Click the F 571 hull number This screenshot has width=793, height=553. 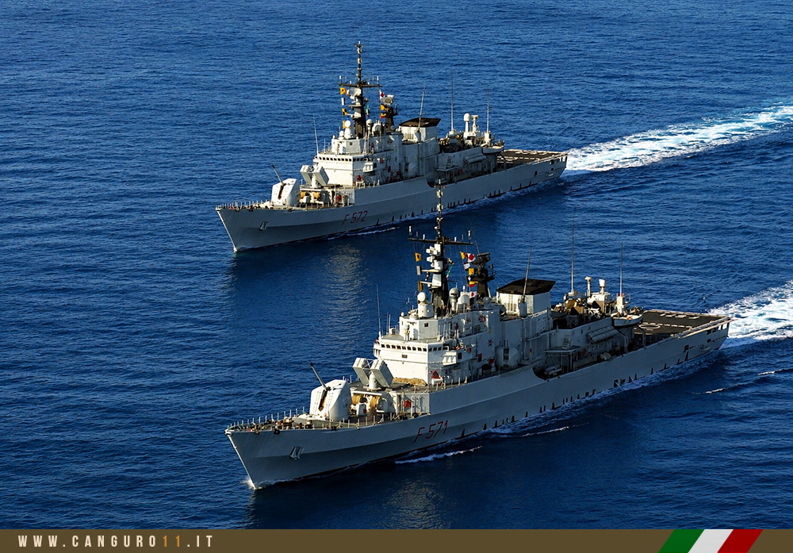point(431,431)
